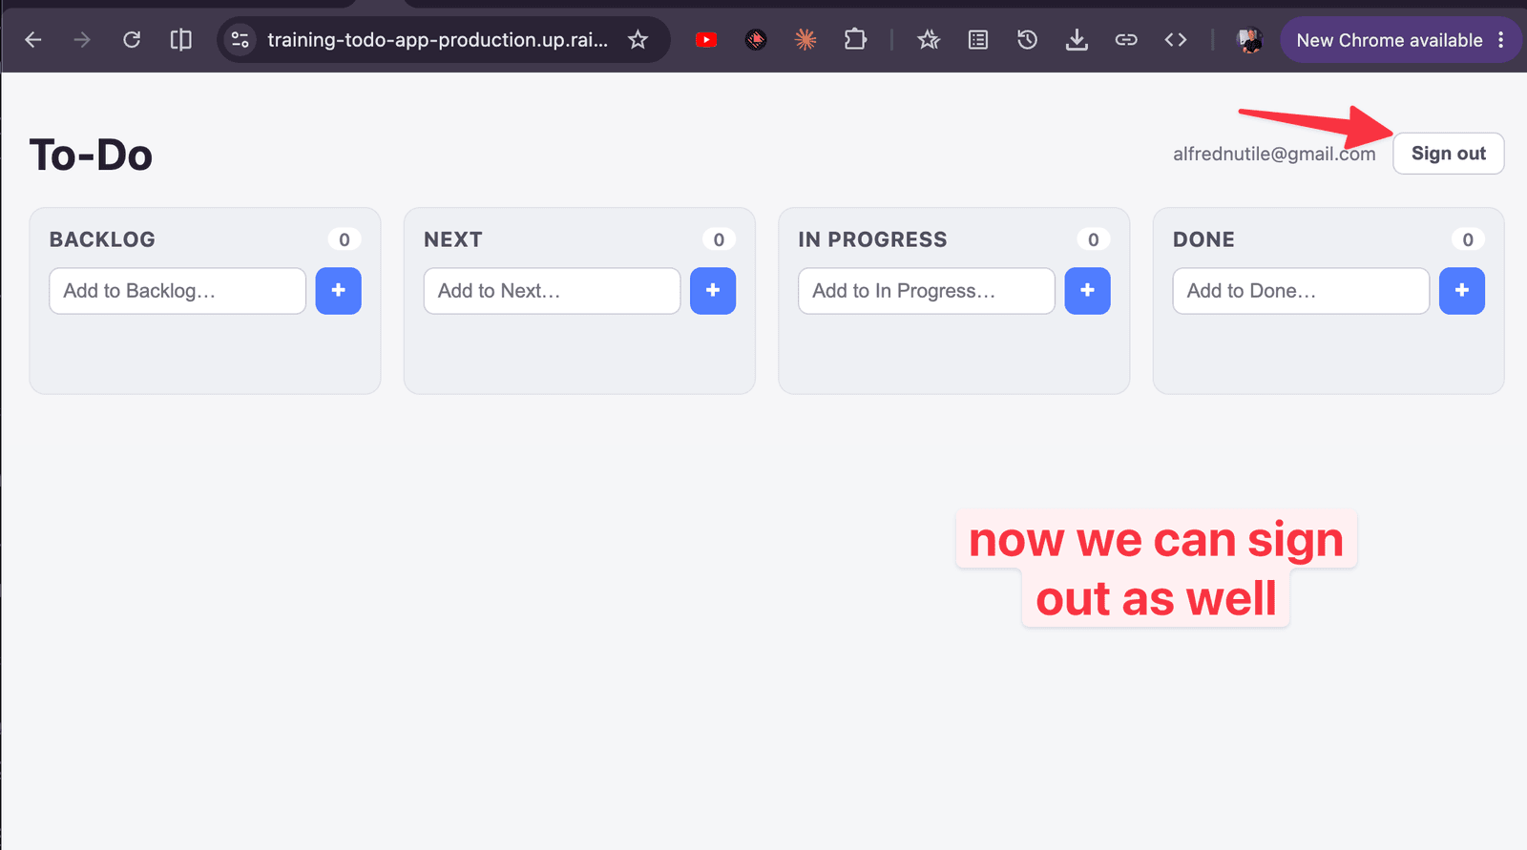The width and height of the screenshot is (1527, 850).
Task: Open the user profile avatar
Action: coord(1249,40)
